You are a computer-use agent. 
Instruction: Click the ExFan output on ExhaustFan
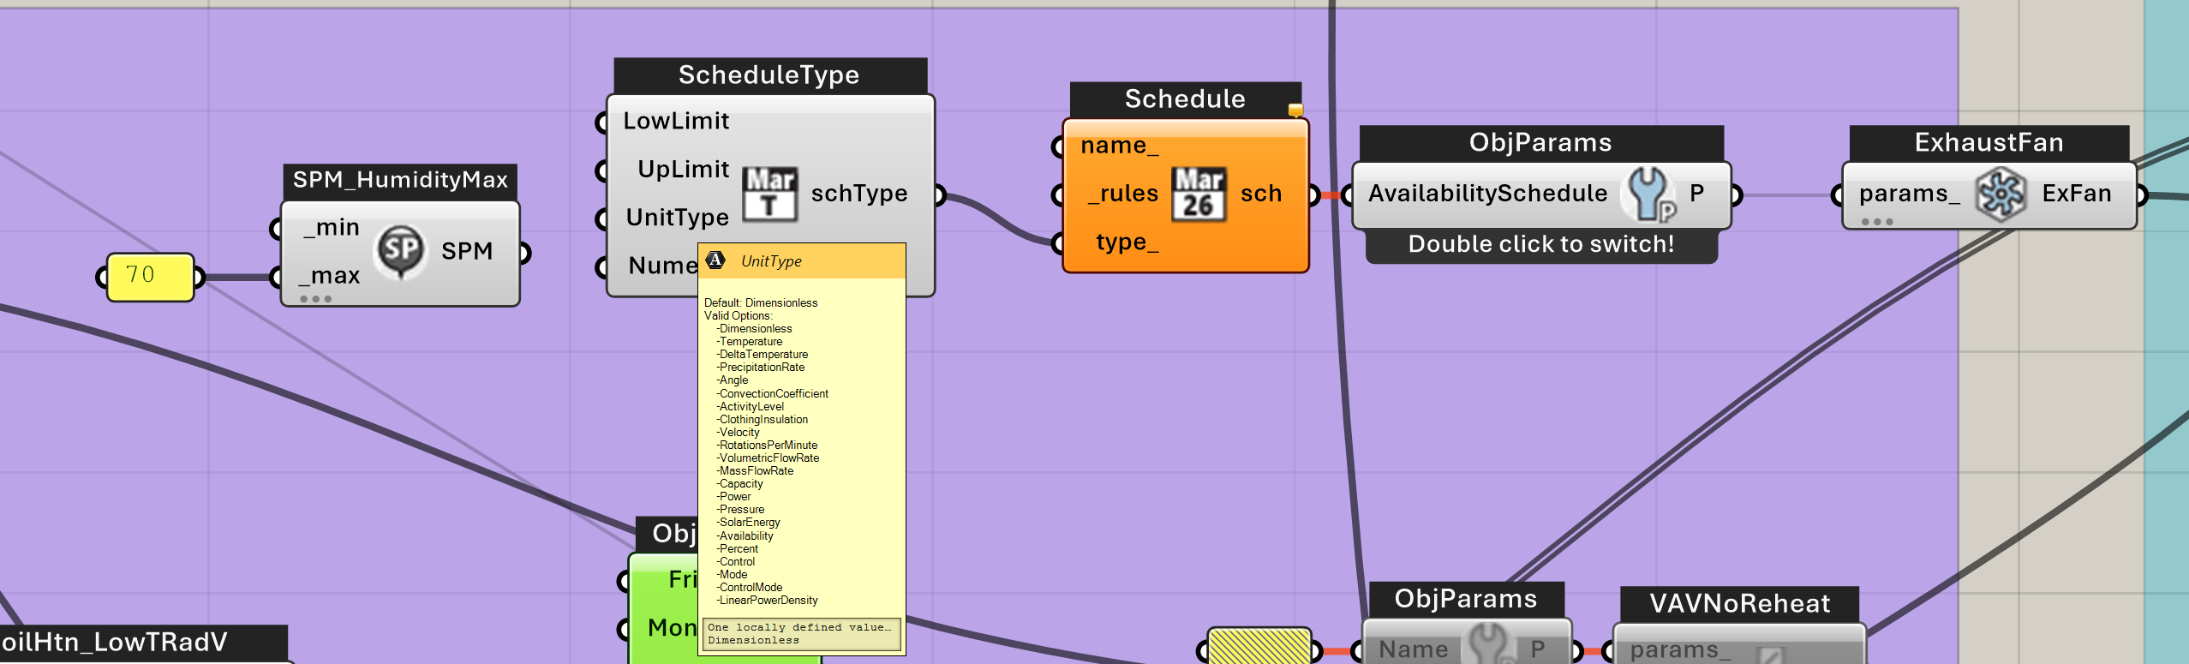click(2076, 194)
